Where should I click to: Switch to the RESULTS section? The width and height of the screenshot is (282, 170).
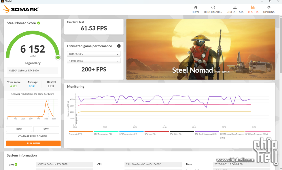(x=253, y=9)
